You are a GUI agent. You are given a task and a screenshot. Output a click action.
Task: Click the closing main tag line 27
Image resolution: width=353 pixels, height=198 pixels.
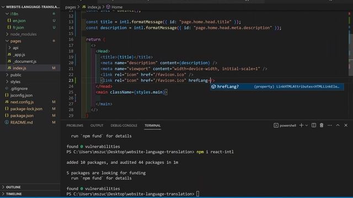point(104,104)
